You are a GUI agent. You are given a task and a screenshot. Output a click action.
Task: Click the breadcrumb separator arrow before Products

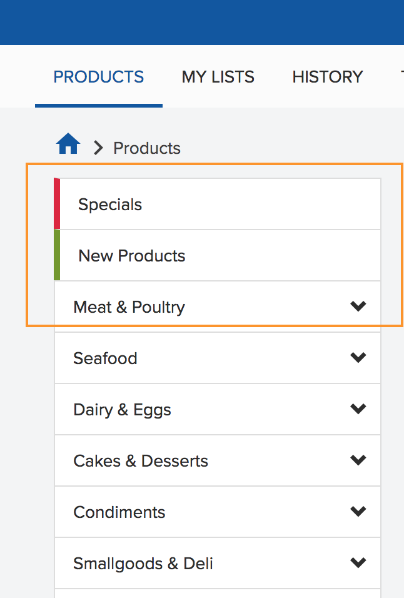click(98, 148)
